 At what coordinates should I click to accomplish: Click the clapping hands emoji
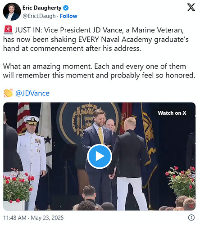point(8,93)
